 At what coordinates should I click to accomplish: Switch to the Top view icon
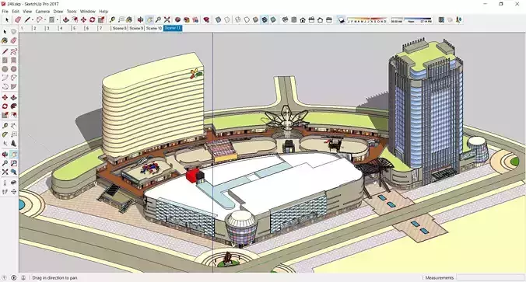pyautogui.click(x=294, y=19)
